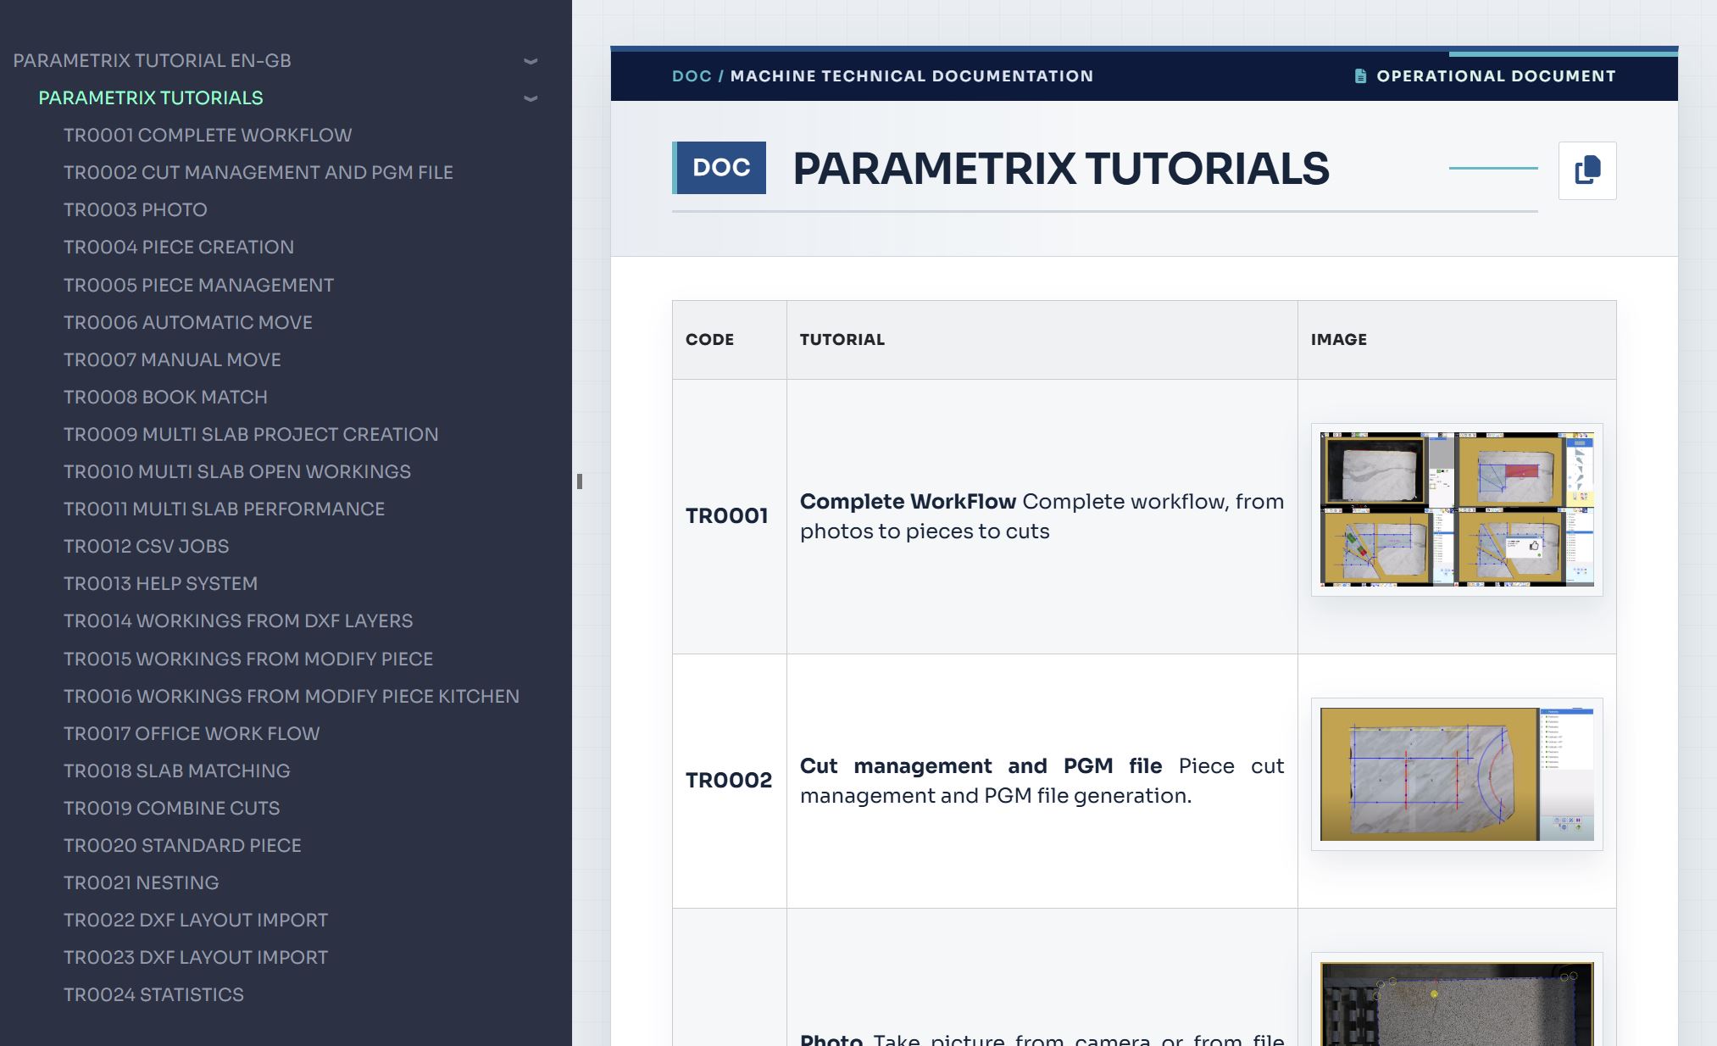Open TR0021 Nesting
Screen dimensions: 1717x1046
pos(142,883)
